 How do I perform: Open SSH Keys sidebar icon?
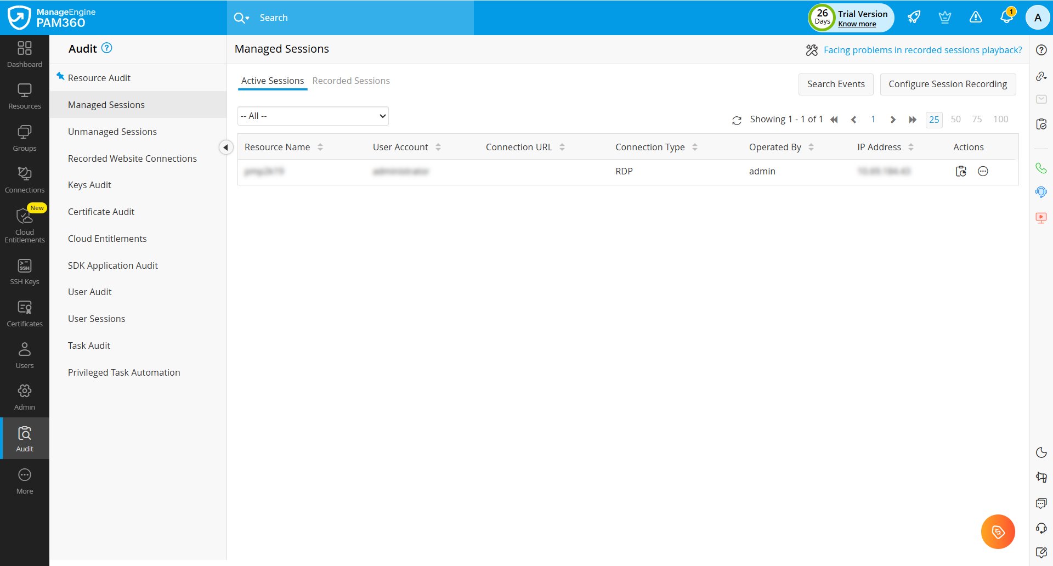tap(25, 272)
